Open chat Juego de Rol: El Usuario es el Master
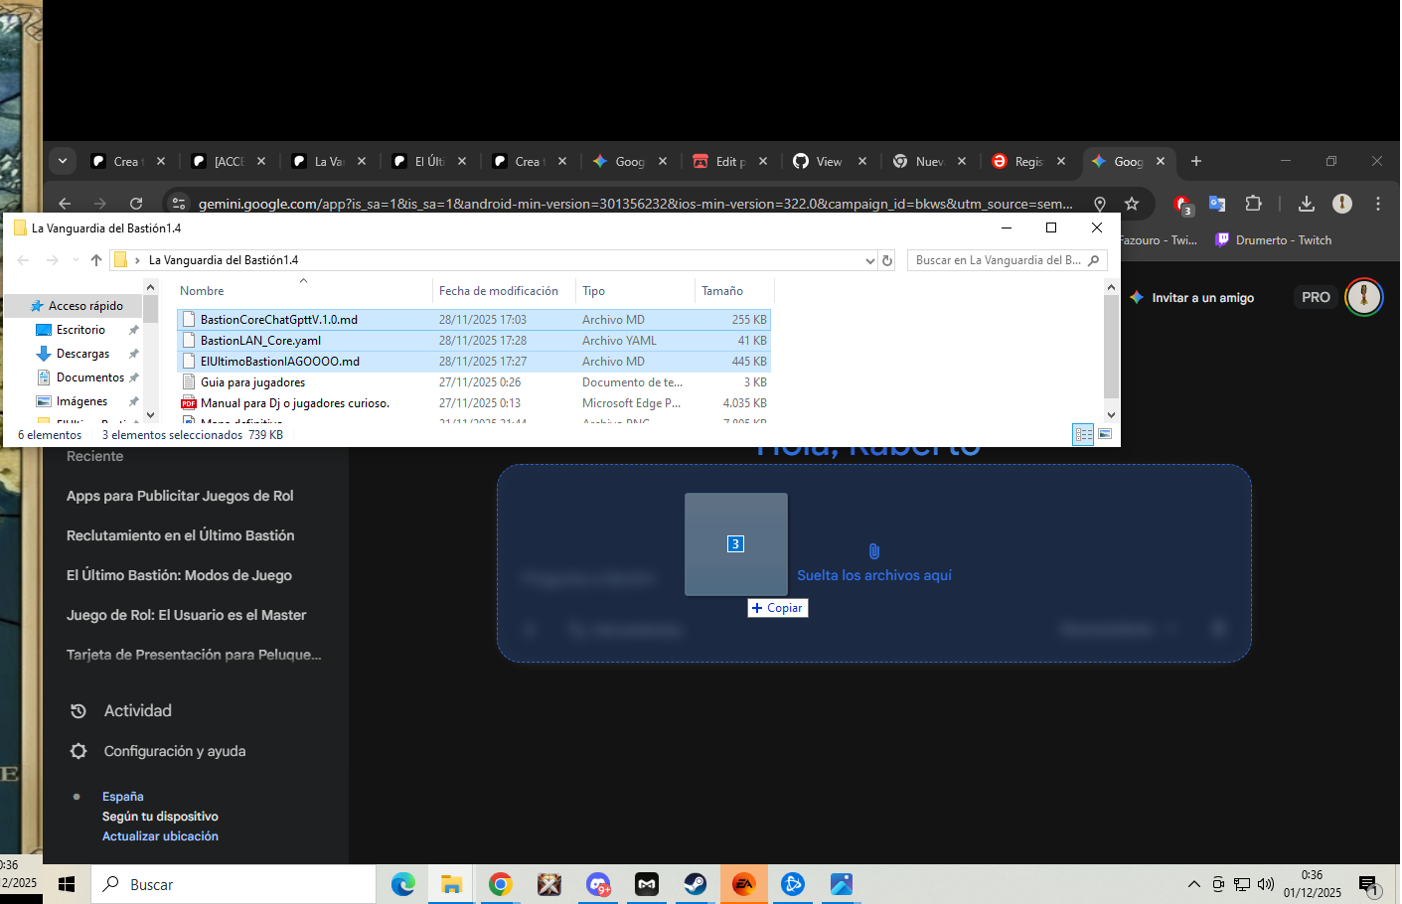1402x904 pixels. (186, 615)
